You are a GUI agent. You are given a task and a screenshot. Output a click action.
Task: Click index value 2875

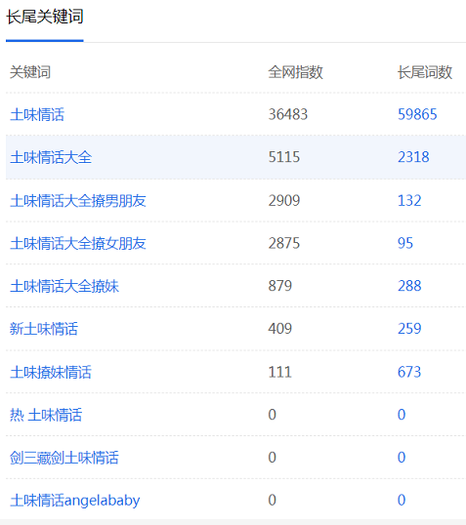point(284,243)
